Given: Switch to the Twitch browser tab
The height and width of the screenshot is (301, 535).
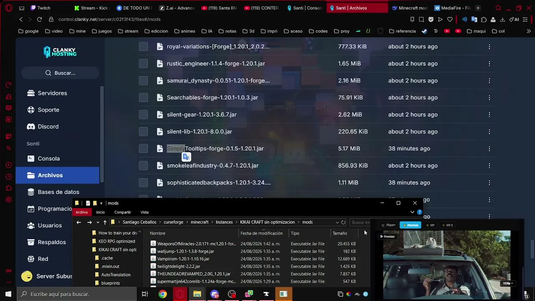Looking at the screenshot, I should pos(44,8).
